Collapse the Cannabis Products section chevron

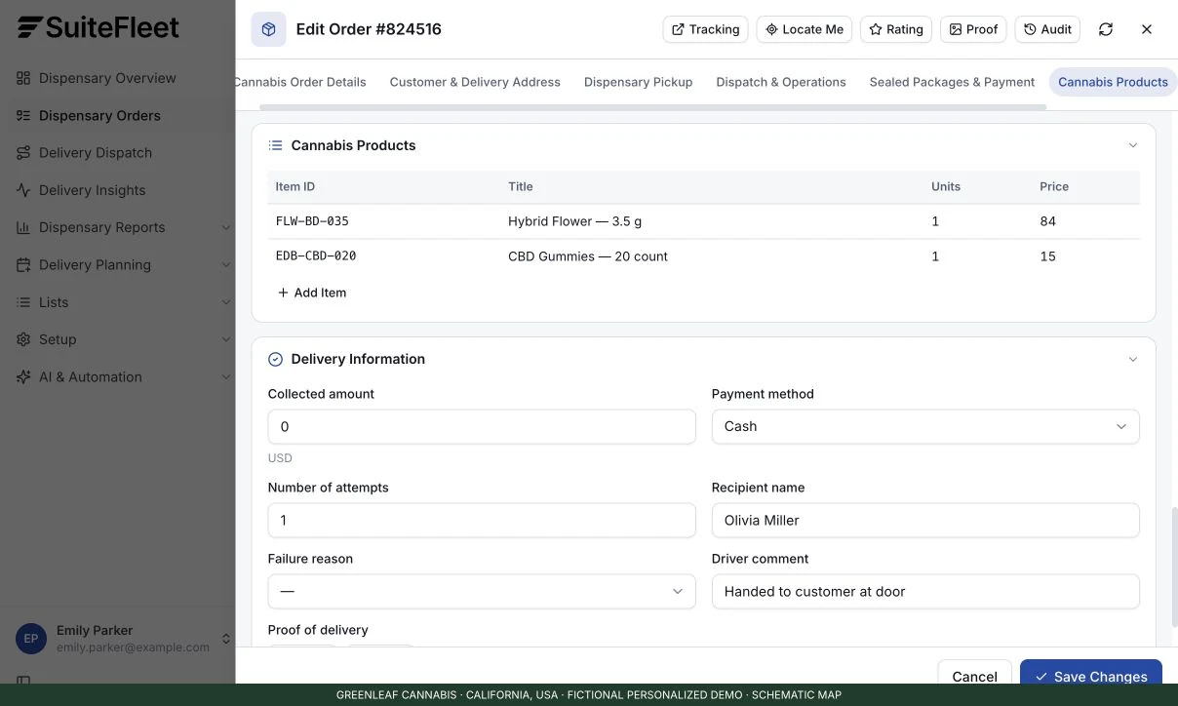coord(1133,145)
